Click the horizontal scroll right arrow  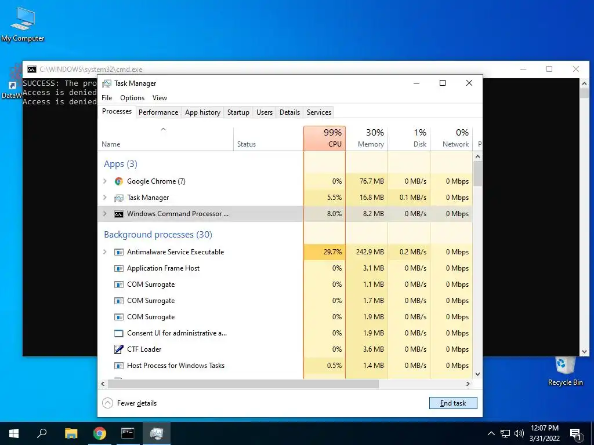[x=468, y=384]
